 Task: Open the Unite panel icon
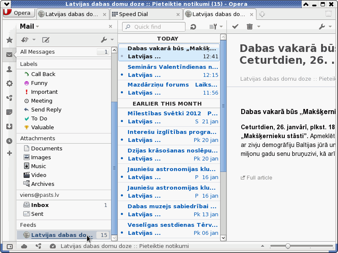click(x=9, y=98)
